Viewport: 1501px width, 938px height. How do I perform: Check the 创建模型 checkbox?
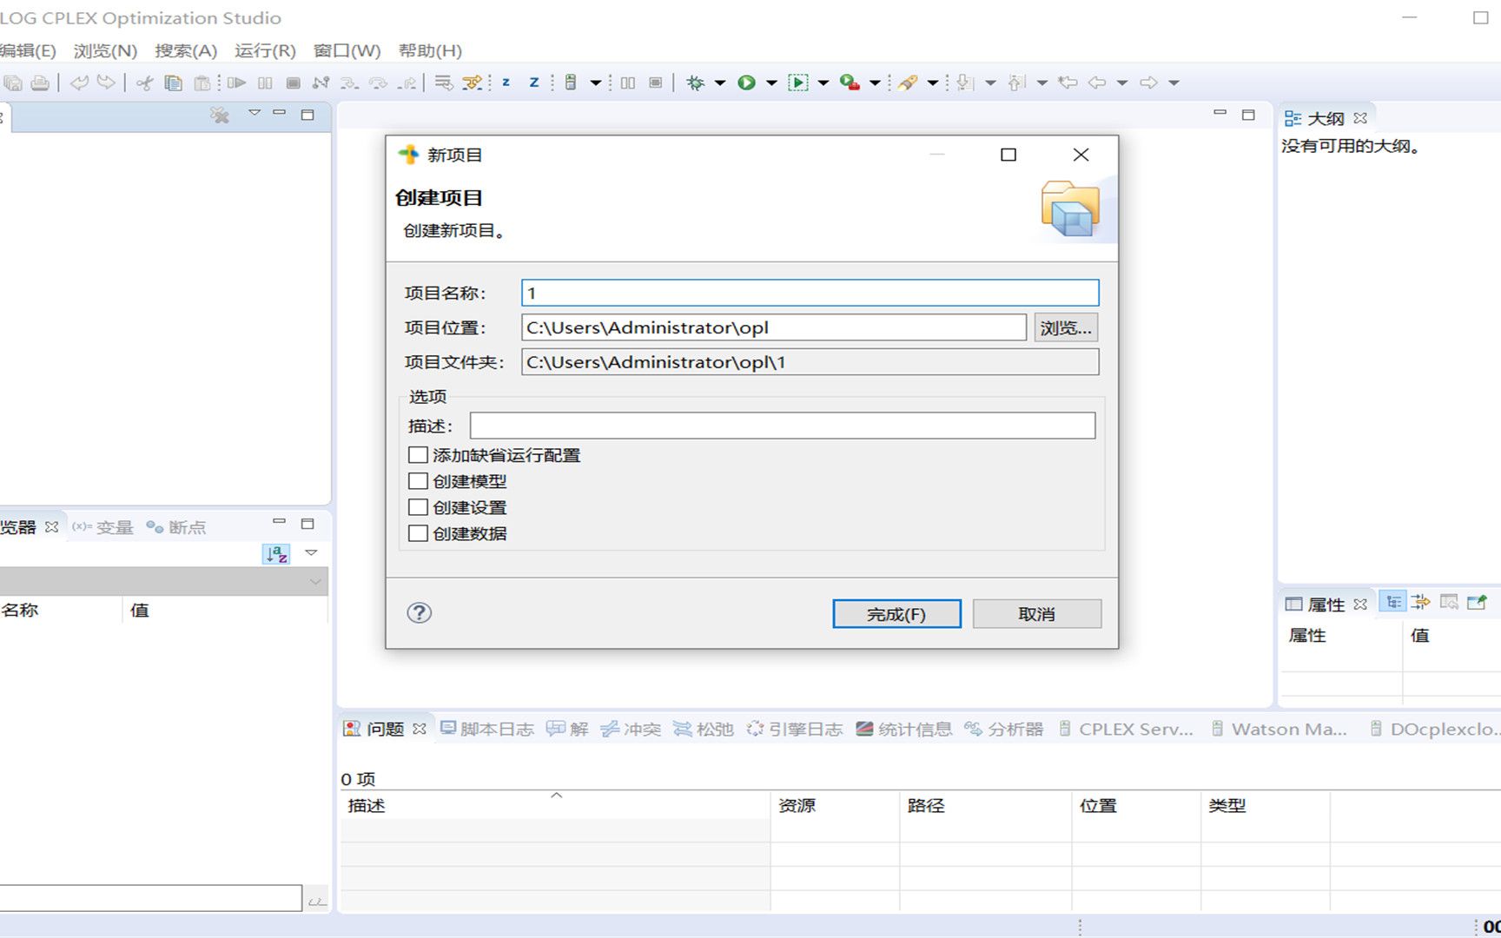pyautogui.click(x=418, y=481)
